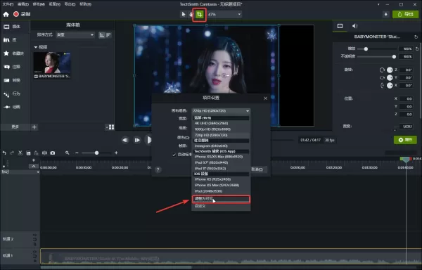Viewport: 422px width, 270px height.
Task: Click the Home icon in top-left
Action: (x=6, y=14)
